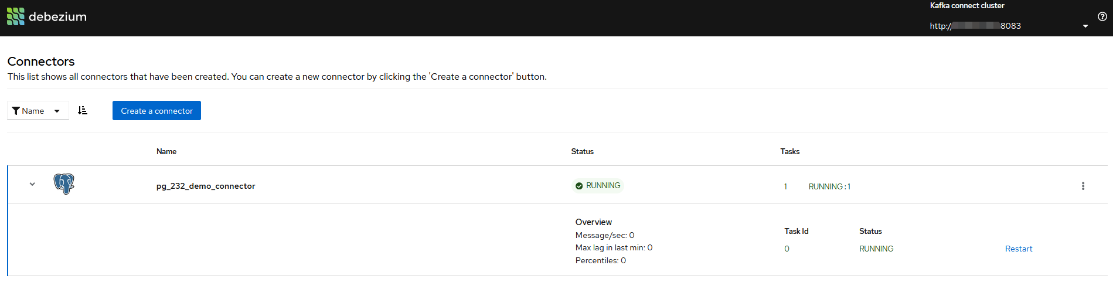Viewport: 1113px width, 299px height.
Task: Open the pg_232_demo_connector name link
Action: click(206, 186)
